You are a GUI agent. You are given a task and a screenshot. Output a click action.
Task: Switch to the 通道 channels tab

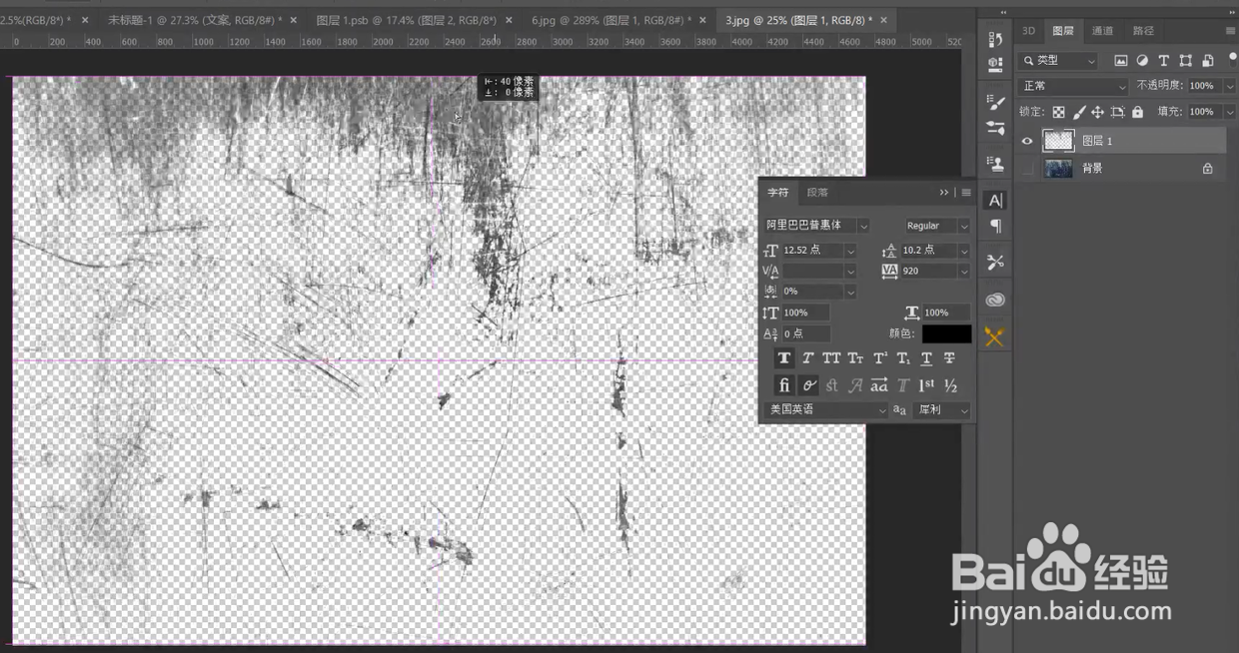1102,31
